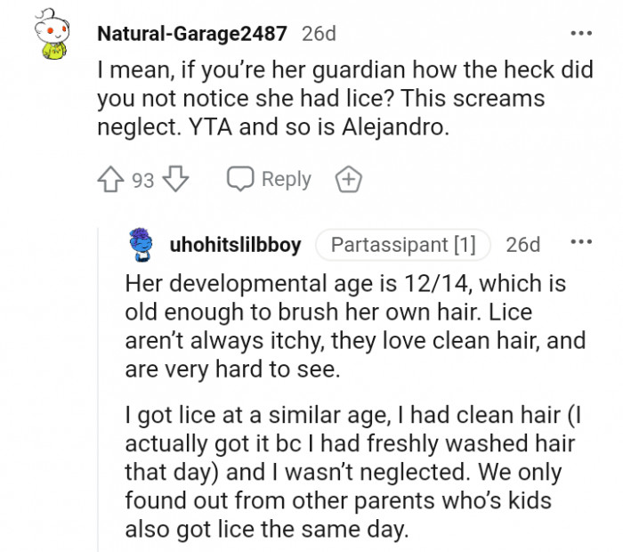Click the Reply text label
Image resolution: width=623 pixels, height=552 pixels.
(286, 180)
